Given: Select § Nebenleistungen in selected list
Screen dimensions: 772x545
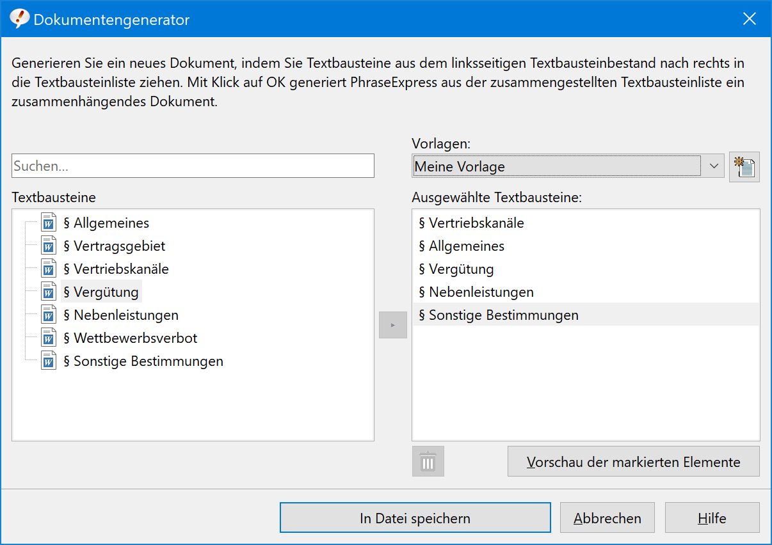Looking at the screenshot, I should click(586, 292).
